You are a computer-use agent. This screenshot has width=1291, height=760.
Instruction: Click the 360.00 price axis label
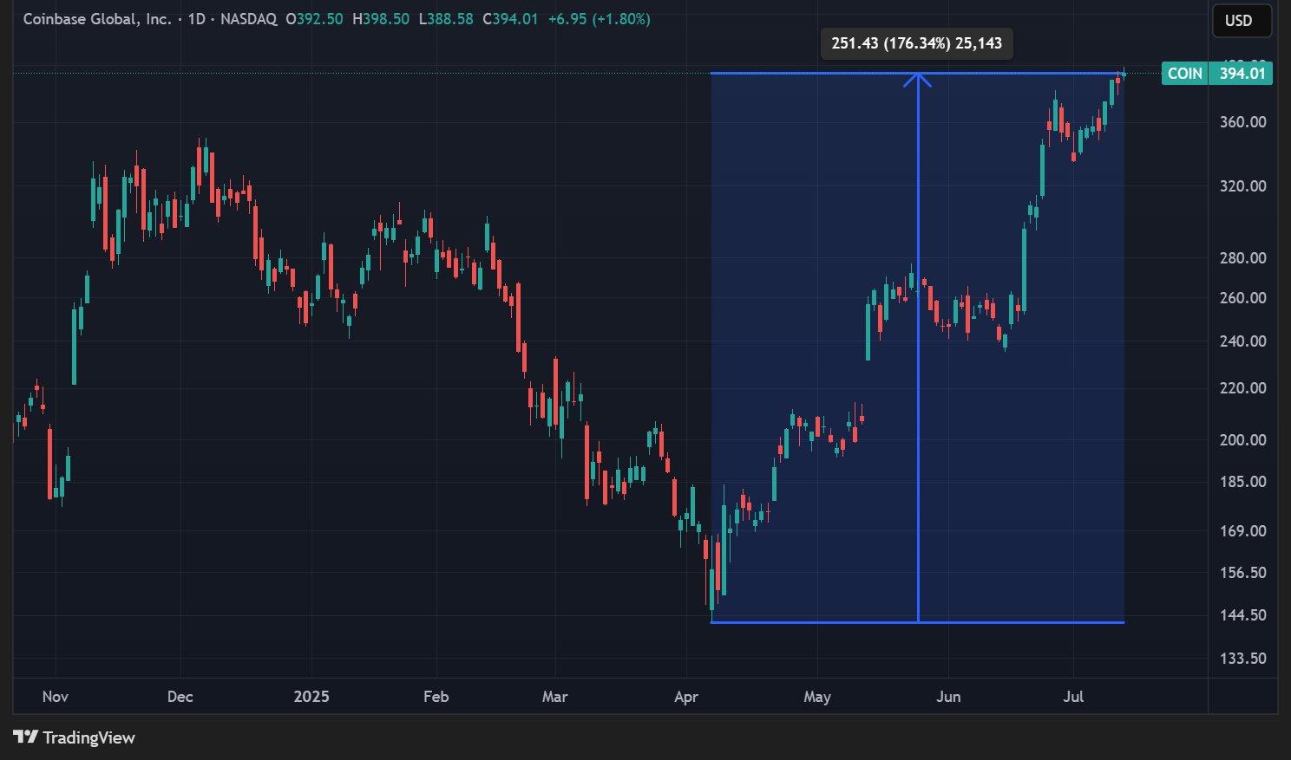point(1242,122)
